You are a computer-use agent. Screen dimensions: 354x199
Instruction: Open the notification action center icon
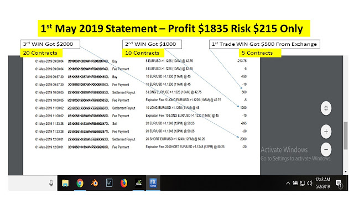pos(339,184)
